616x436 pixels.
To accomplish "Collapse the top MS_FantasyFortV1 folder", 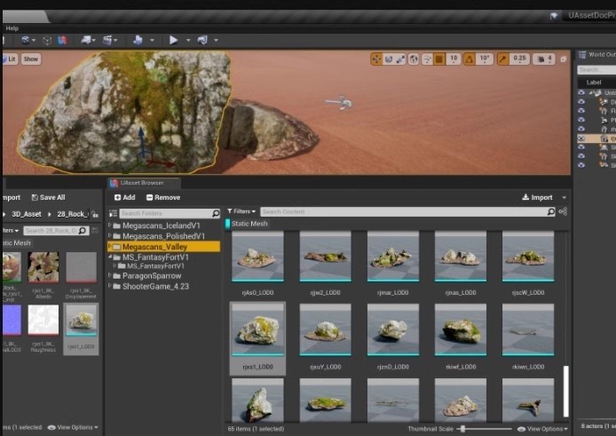I will click(x=110, y=257).
